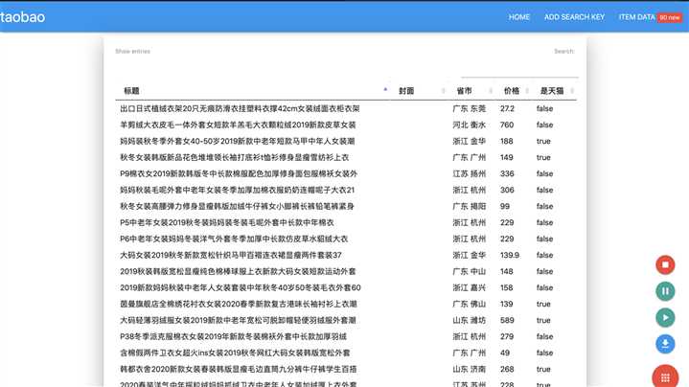Click location cell 江苏 扬州
The image size is (689, 387).
470,173
